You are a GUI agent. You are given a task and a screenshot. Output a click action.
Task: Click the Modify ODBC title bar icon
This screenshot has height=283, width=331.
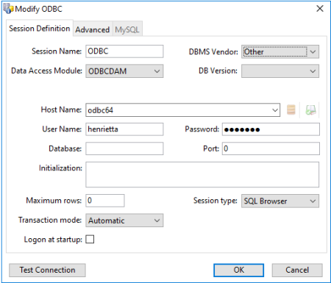coord(8,9)
